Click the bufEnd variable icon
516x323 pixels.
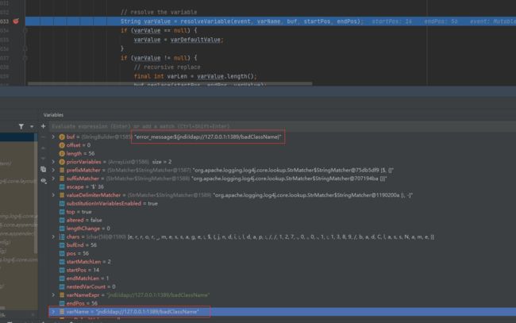point(62,245)
